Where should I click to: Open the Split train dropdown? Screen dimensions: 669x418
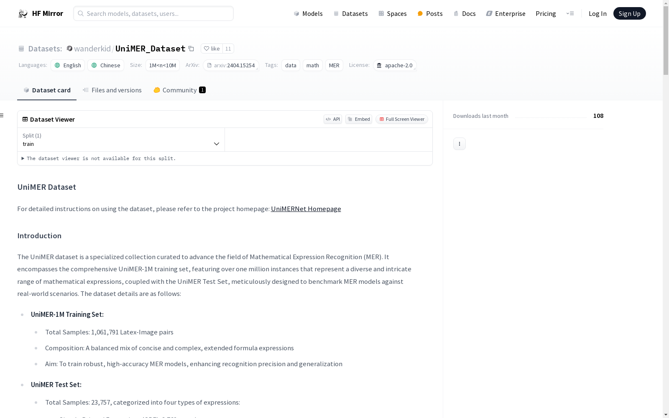point(121,140)
